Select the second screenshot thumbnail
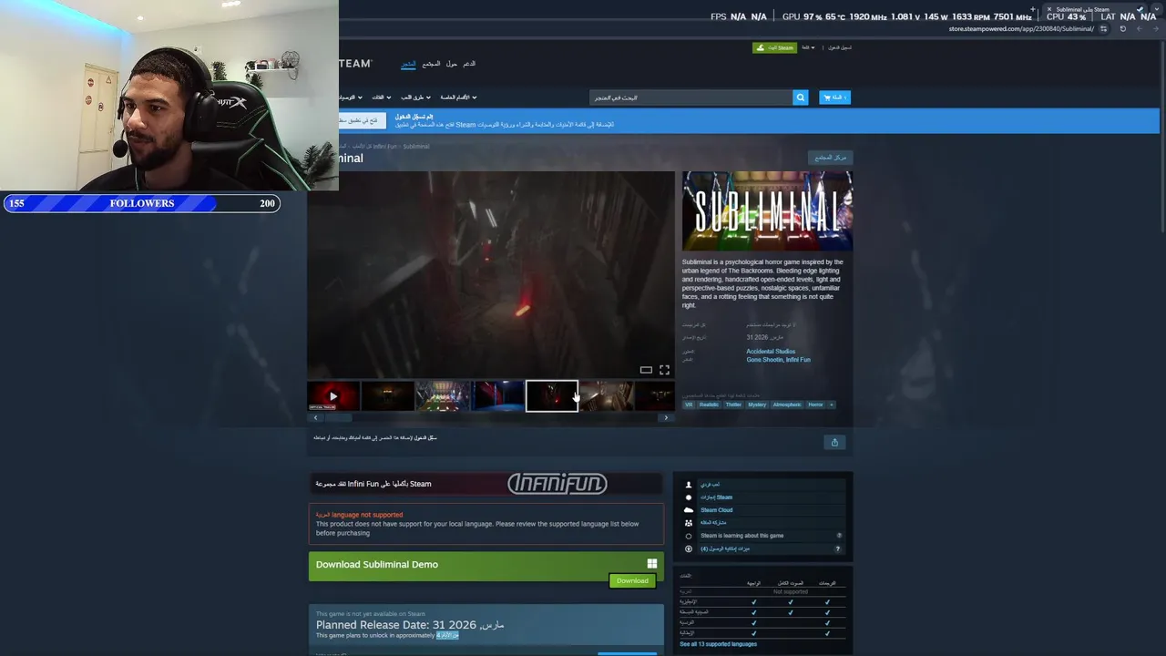Viewport: 1166px width, 656px height. click(x=387, y=396)
